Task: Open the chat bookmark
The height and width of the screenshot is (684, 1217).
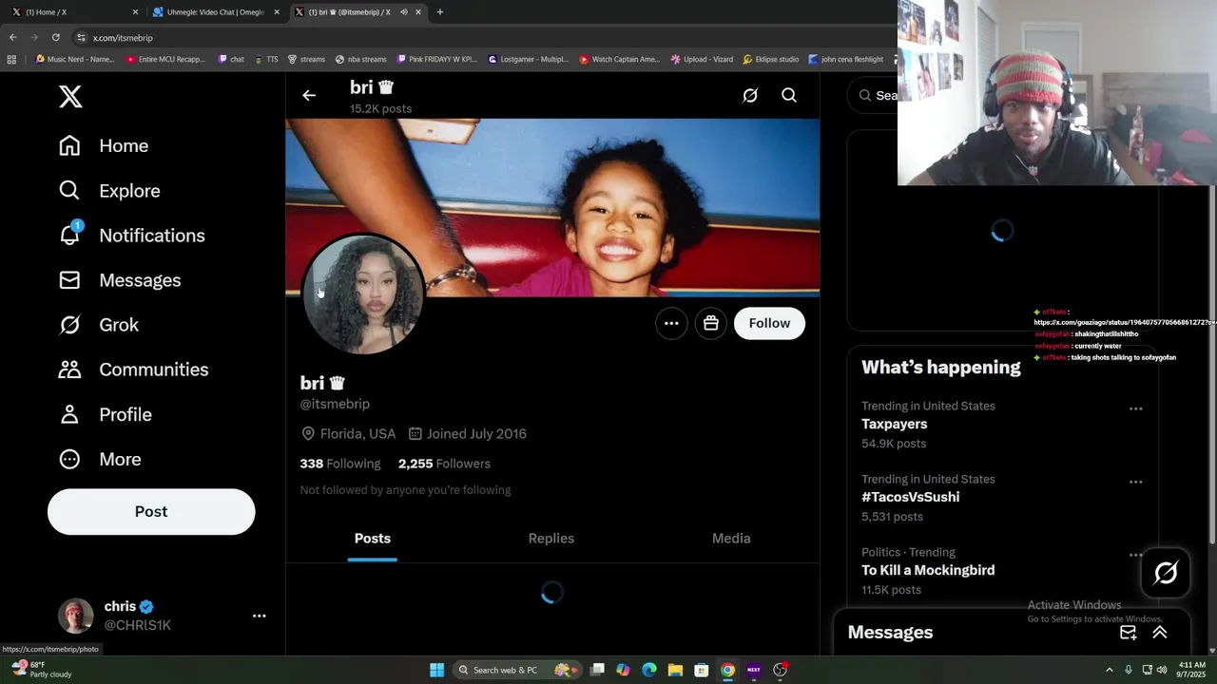Action: (231, 59)
